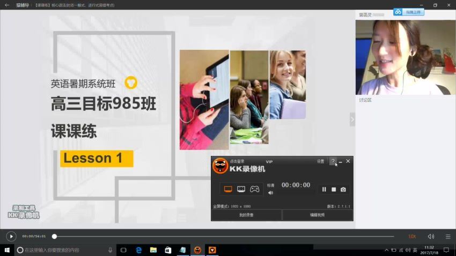Open File Explorer from the taskbar
This screenshot has width=456, height=256.
pos(153,250)
